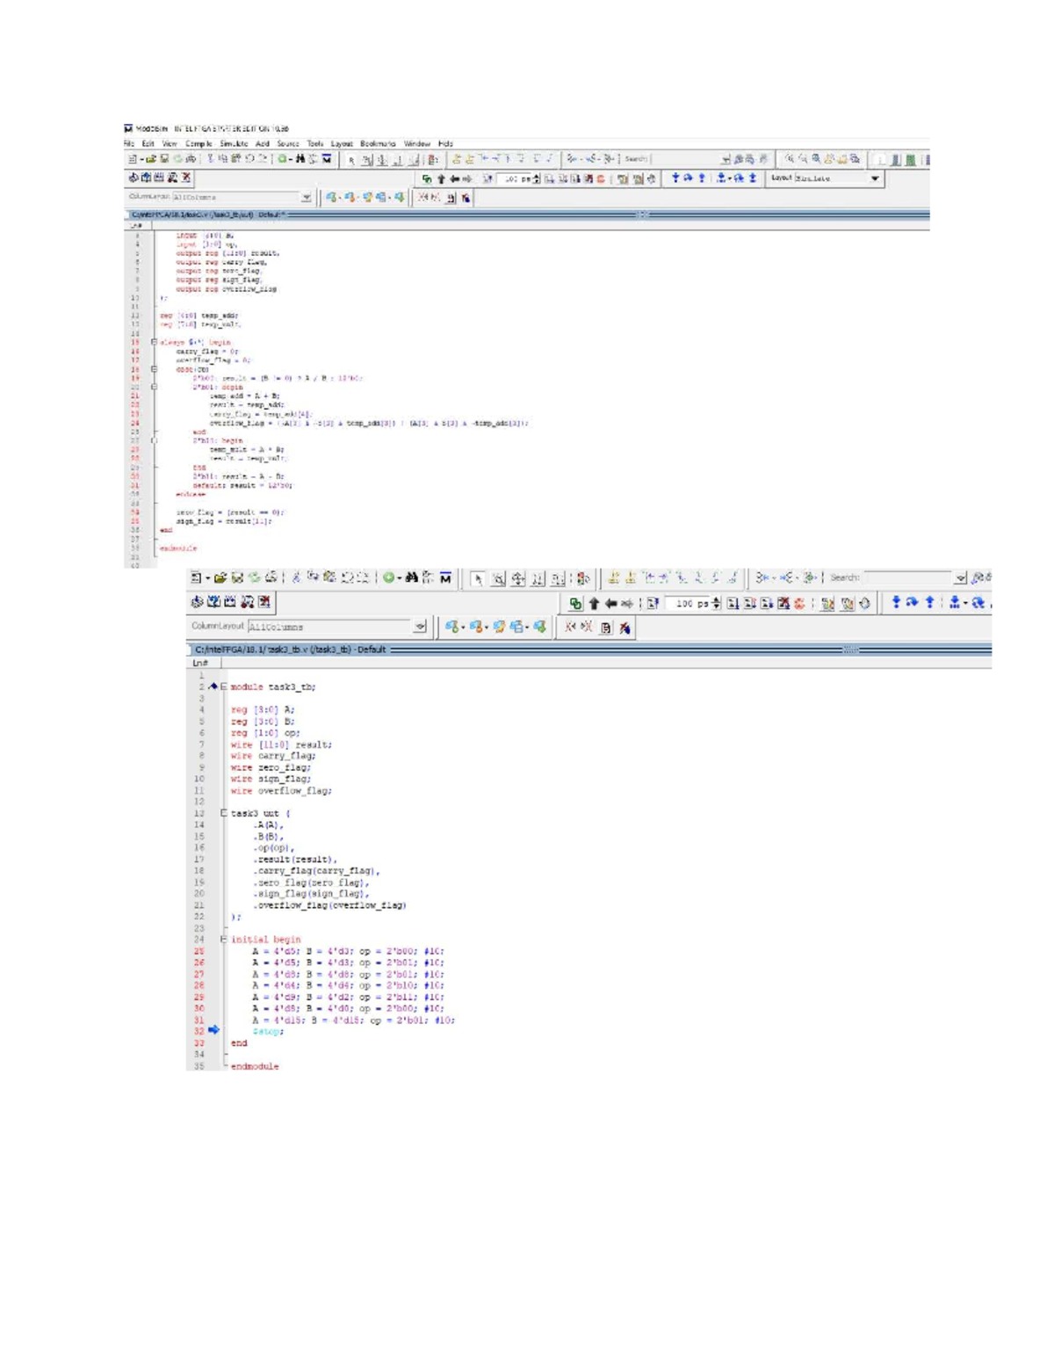Click the green circle Add icon in lower toolbar
1054x1365 pixels.
tap(388, 578)
